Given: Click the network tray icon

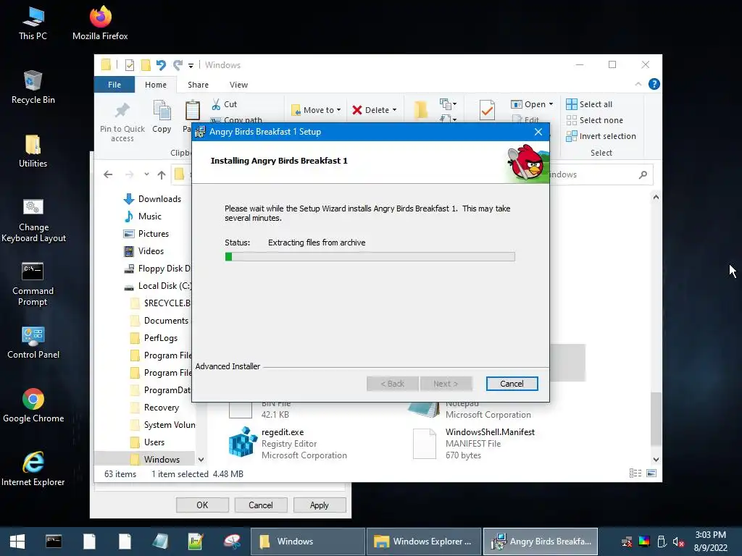Looking at the screenshot, I should 627,542.
